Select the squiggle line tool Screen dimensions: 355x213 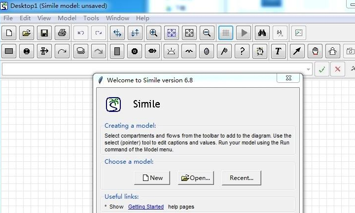(189, 51)
